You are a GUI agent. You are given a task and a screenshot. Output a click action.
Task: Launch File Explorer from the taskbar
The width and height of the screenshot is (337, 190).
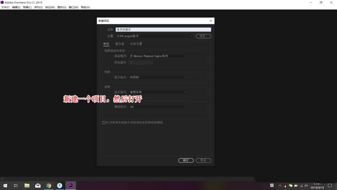(x=27, y=186)
